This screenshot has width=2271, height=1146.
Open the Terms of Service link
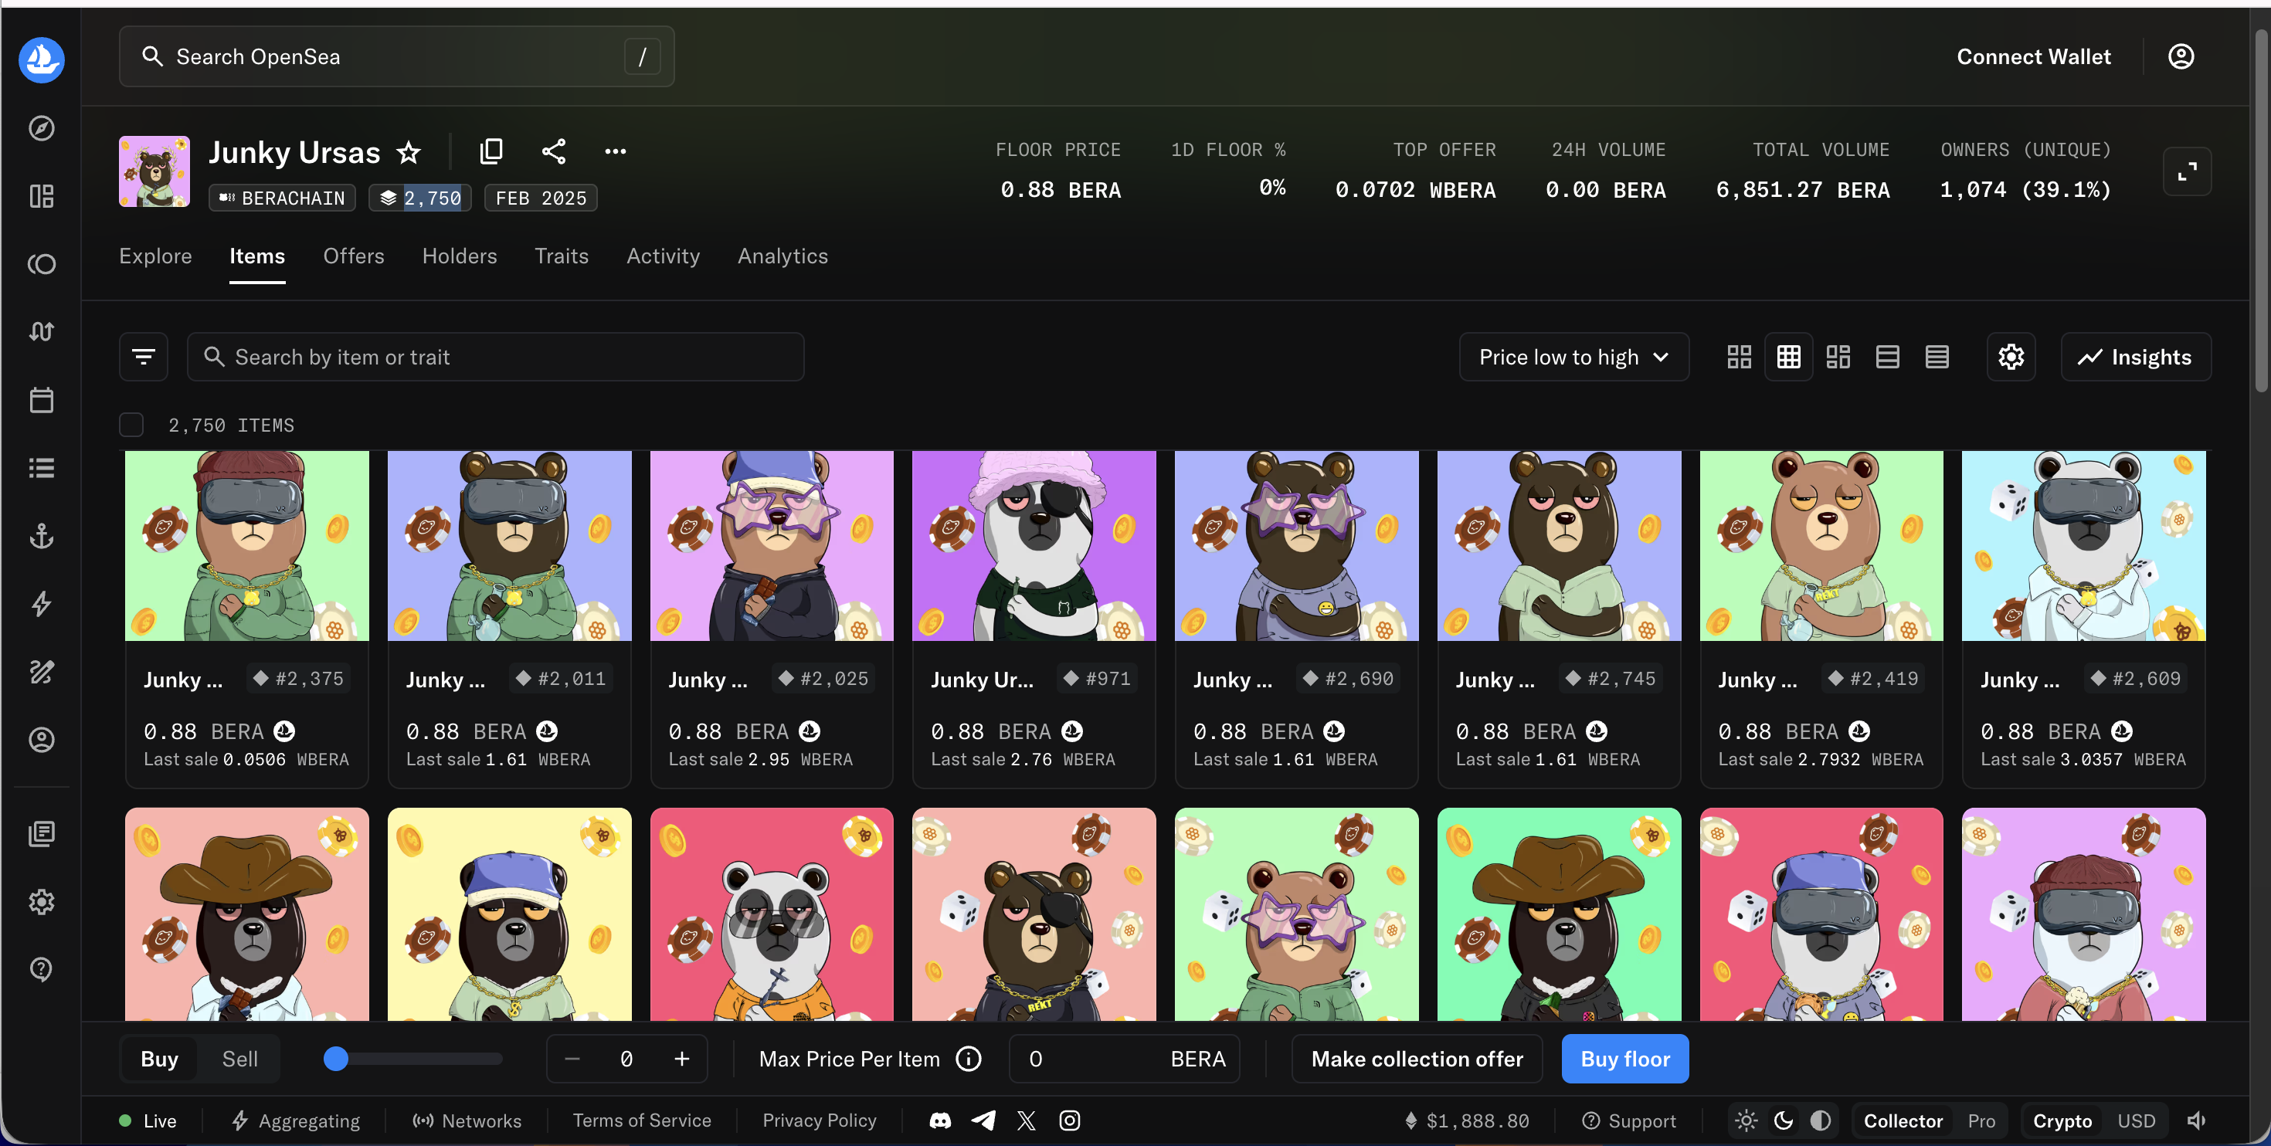pyautogui.click(x=642, y=1121)
